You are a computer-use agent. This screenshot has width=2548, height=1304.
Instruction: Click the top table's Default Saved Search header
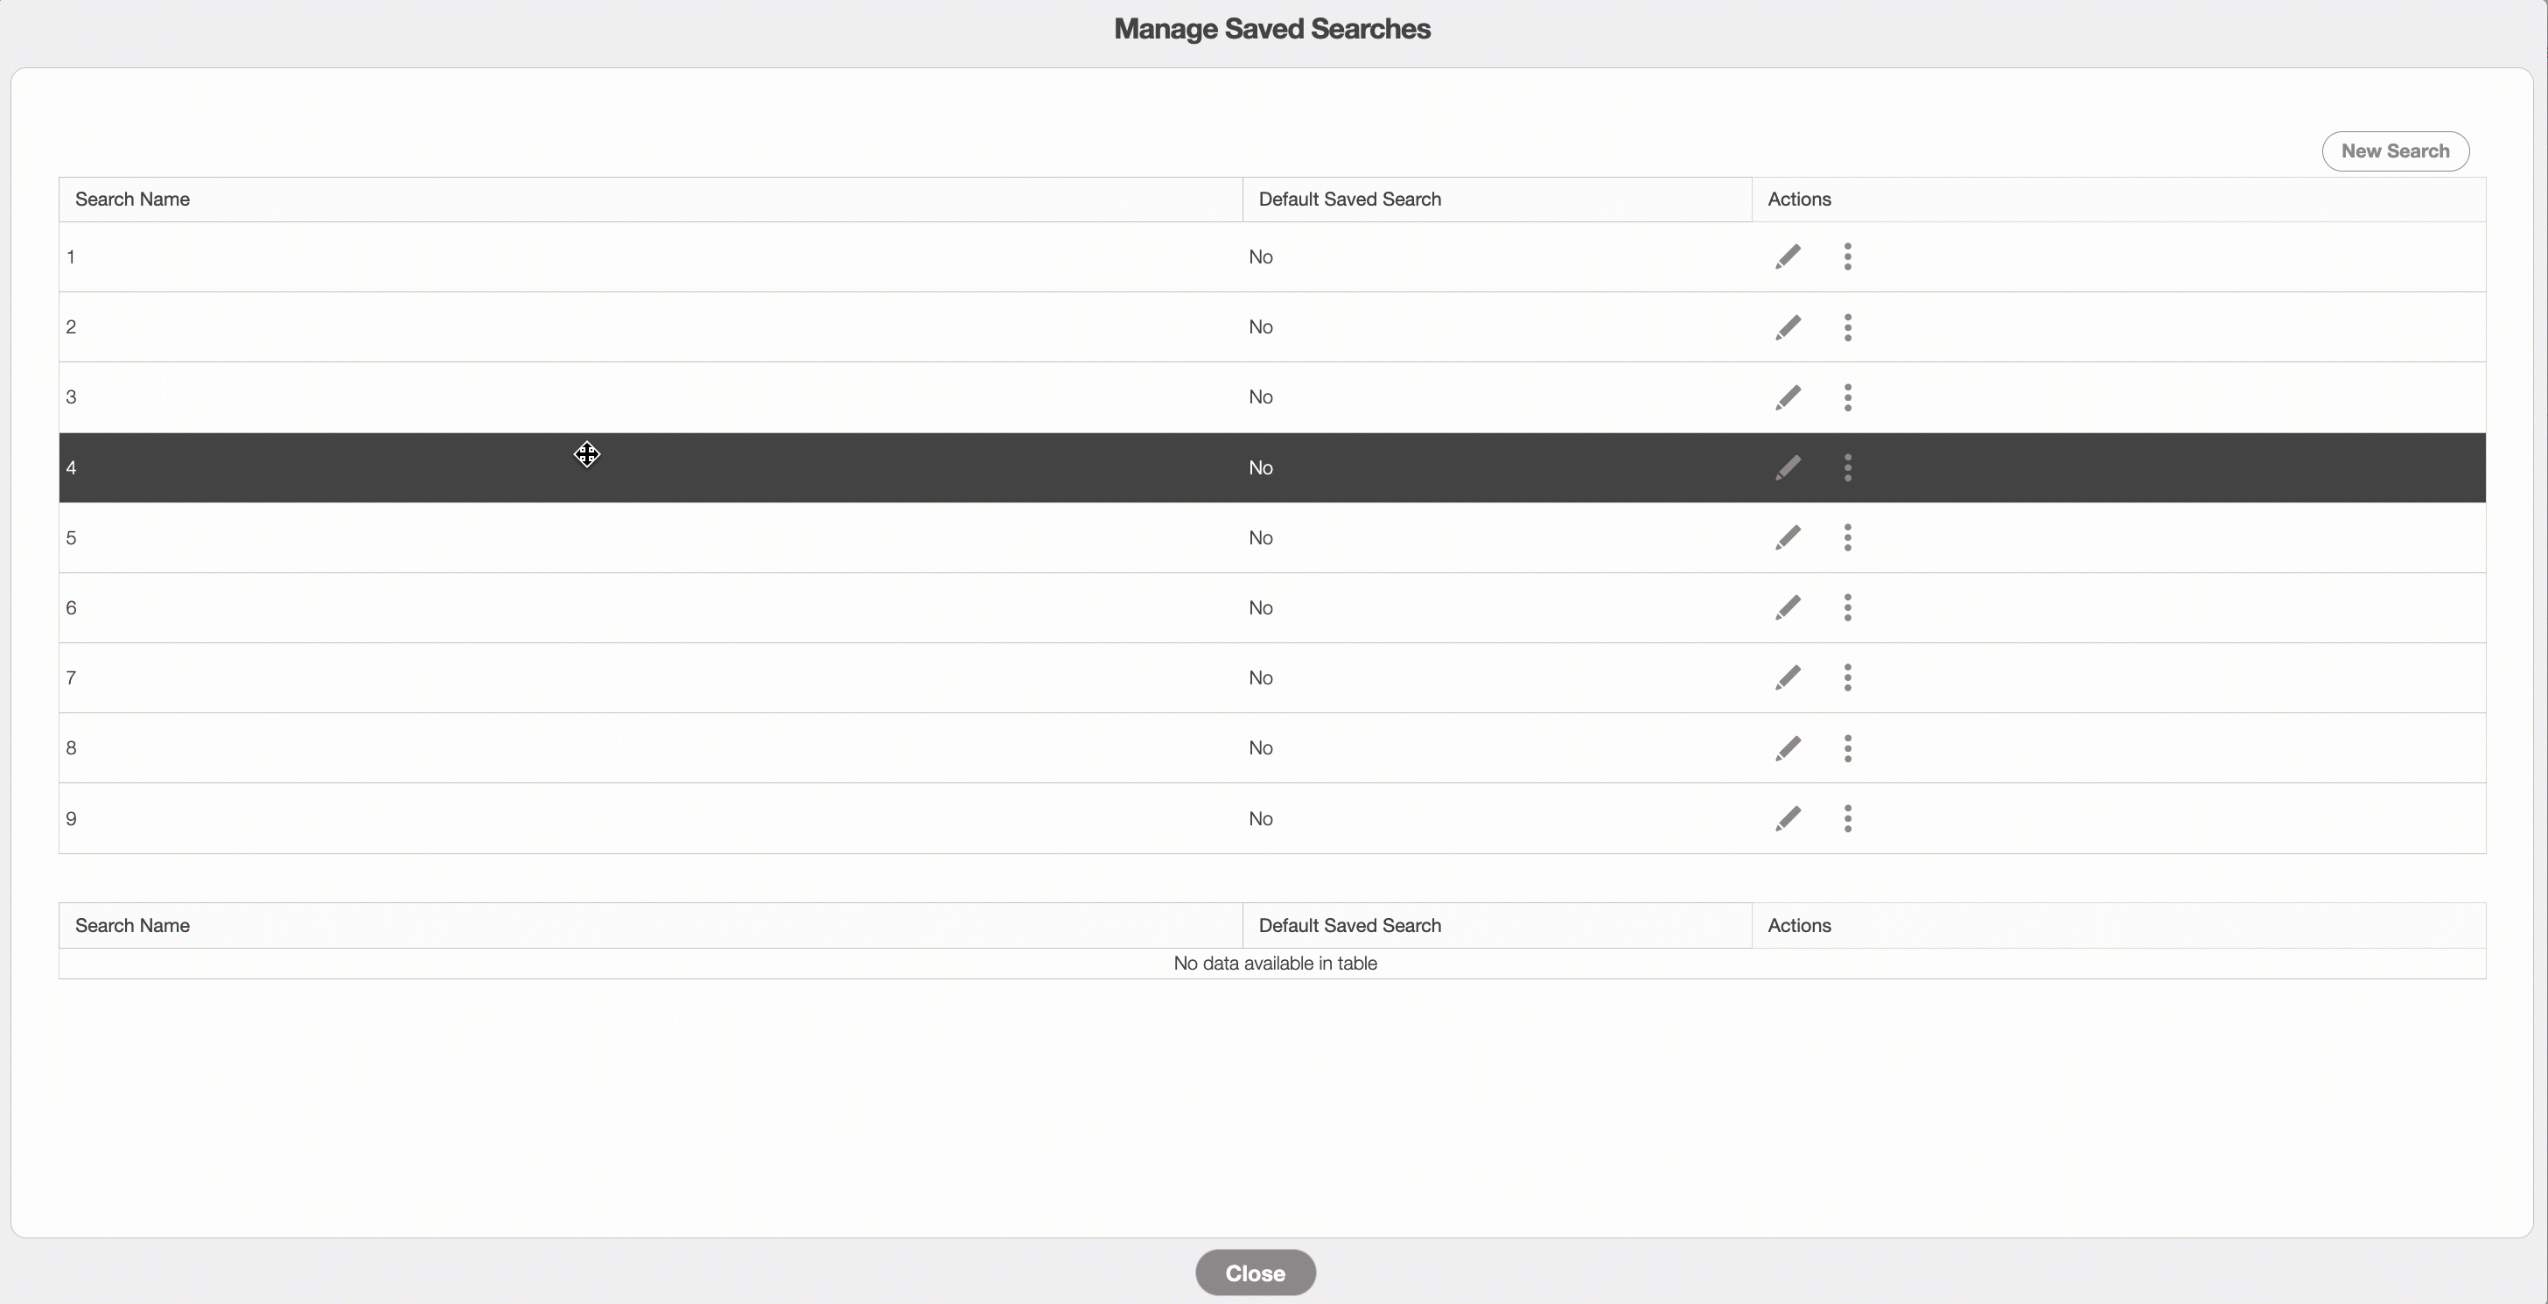[x=1349, y=200]
